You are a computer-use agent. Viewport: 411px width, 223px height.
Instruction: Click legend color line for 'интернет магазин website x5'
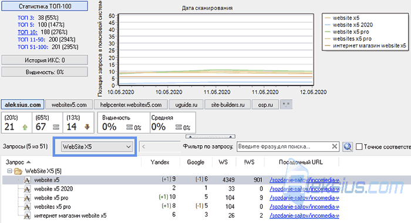tap(328, 46)
